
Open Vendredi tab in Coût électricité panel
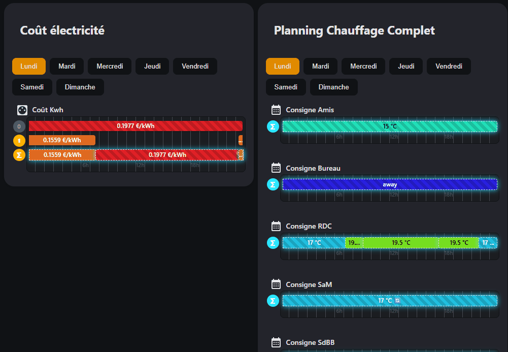pos(195,66)
